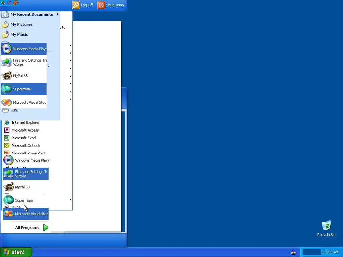Expand the arrow beside unhighlighted Supermium
The height and width of the screenshot is (257, 343).
[70, 199]
